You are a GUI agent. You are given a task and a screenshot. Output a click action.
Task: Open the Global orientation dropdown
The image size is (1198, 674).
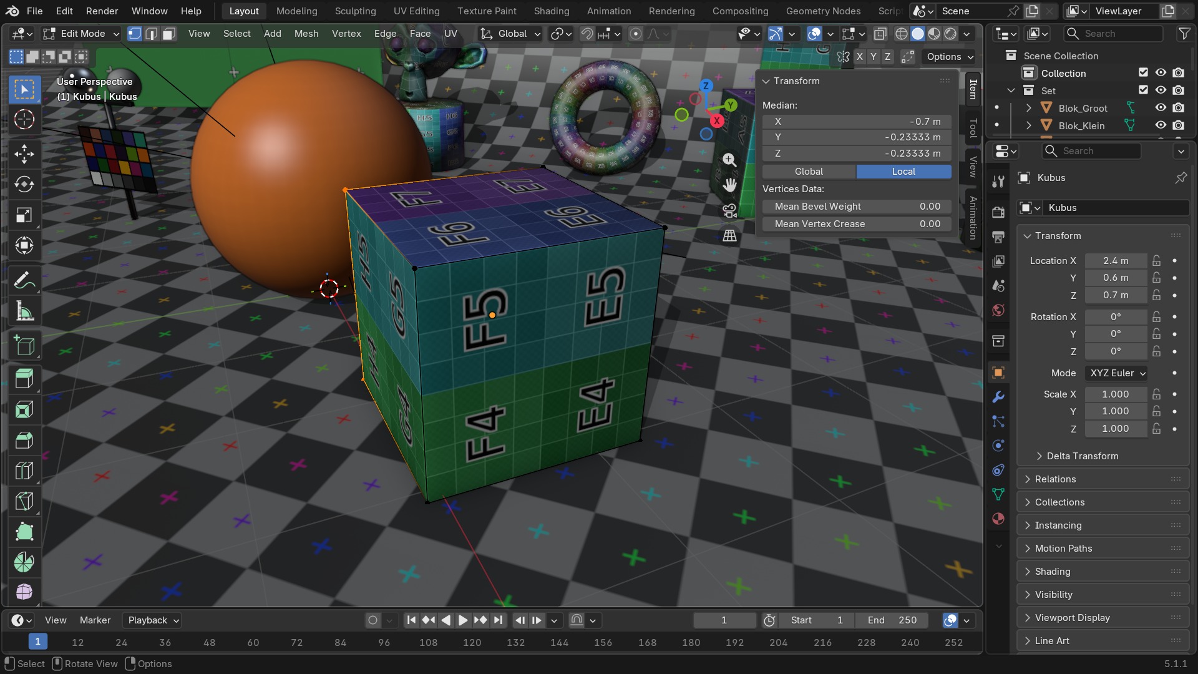510,34
